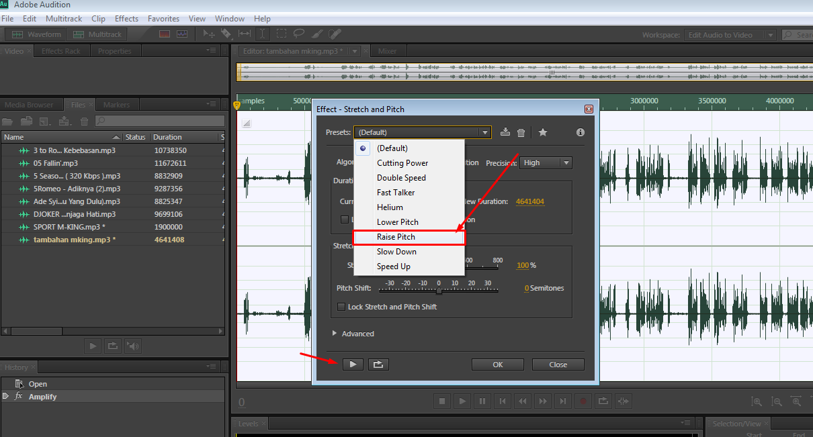Viewport: 813px width, 437px height.
Task: Open Files panel options menu
Action: (x=212, y=104)
